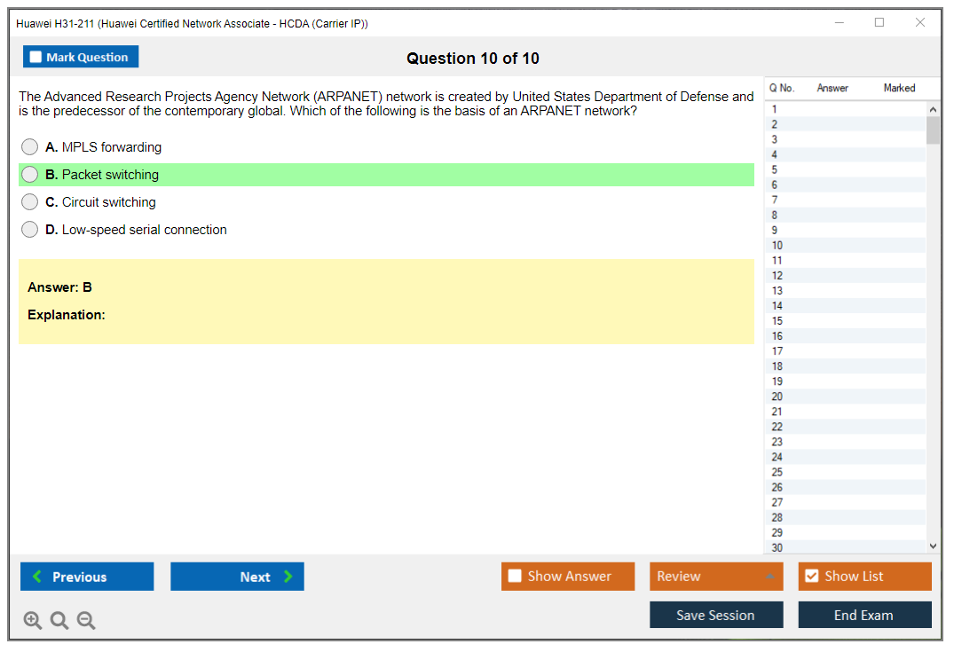Screen dimensions: 954x652
Task: Pick option D Low-speed serial connection
Action: click(x=30, y=230)
